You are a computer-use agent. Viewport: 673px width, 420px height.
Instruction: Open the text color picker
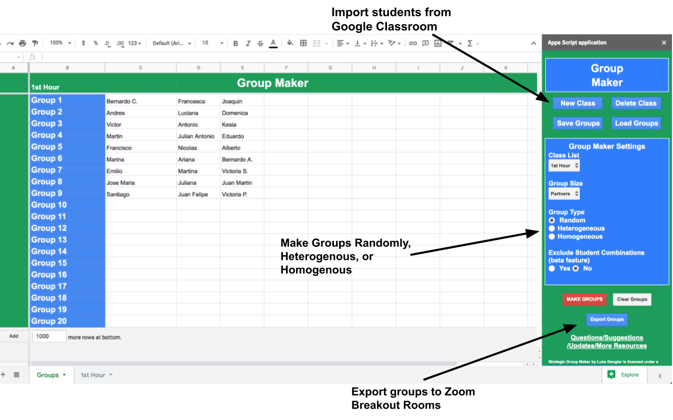(x=273, y=44)
